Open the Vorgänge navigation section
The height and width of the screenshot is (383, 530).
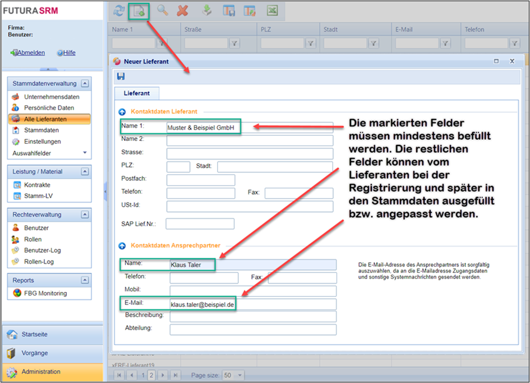[x=34, y=353]
